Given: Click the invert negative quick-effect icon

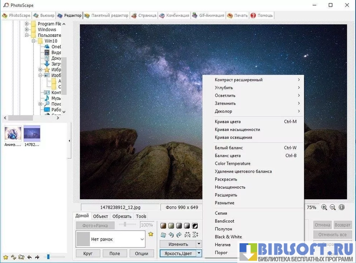Looking at the screenshot, I should click(x=195, y=226).
